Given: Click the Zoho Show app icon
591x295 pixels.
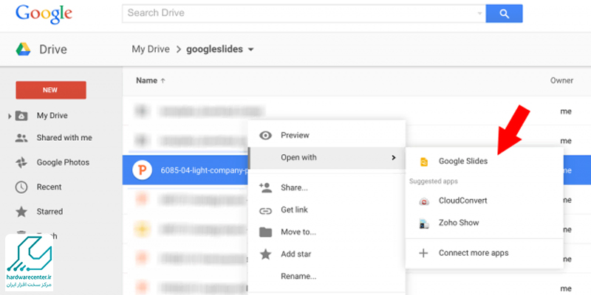Looking at the screenshot, I should tap(424, 223).
